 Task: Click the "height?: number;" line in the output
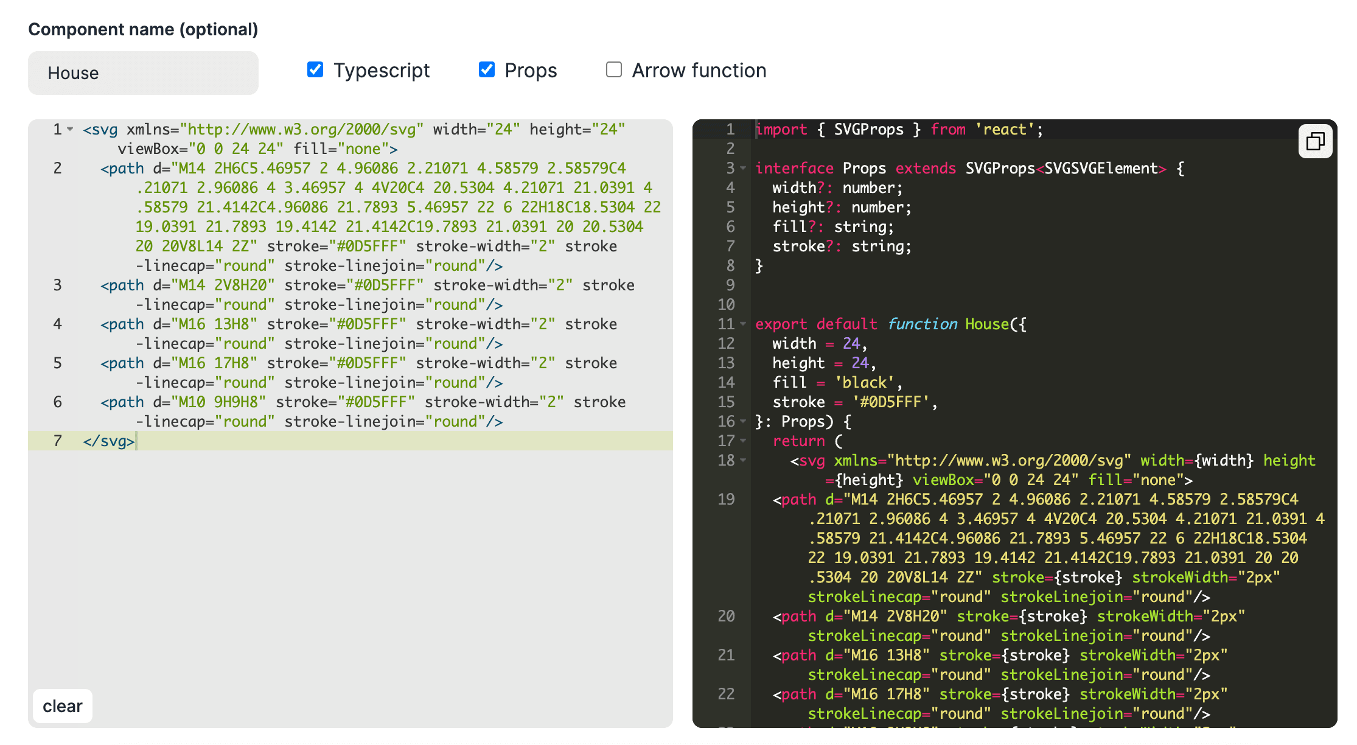point(842,207)
